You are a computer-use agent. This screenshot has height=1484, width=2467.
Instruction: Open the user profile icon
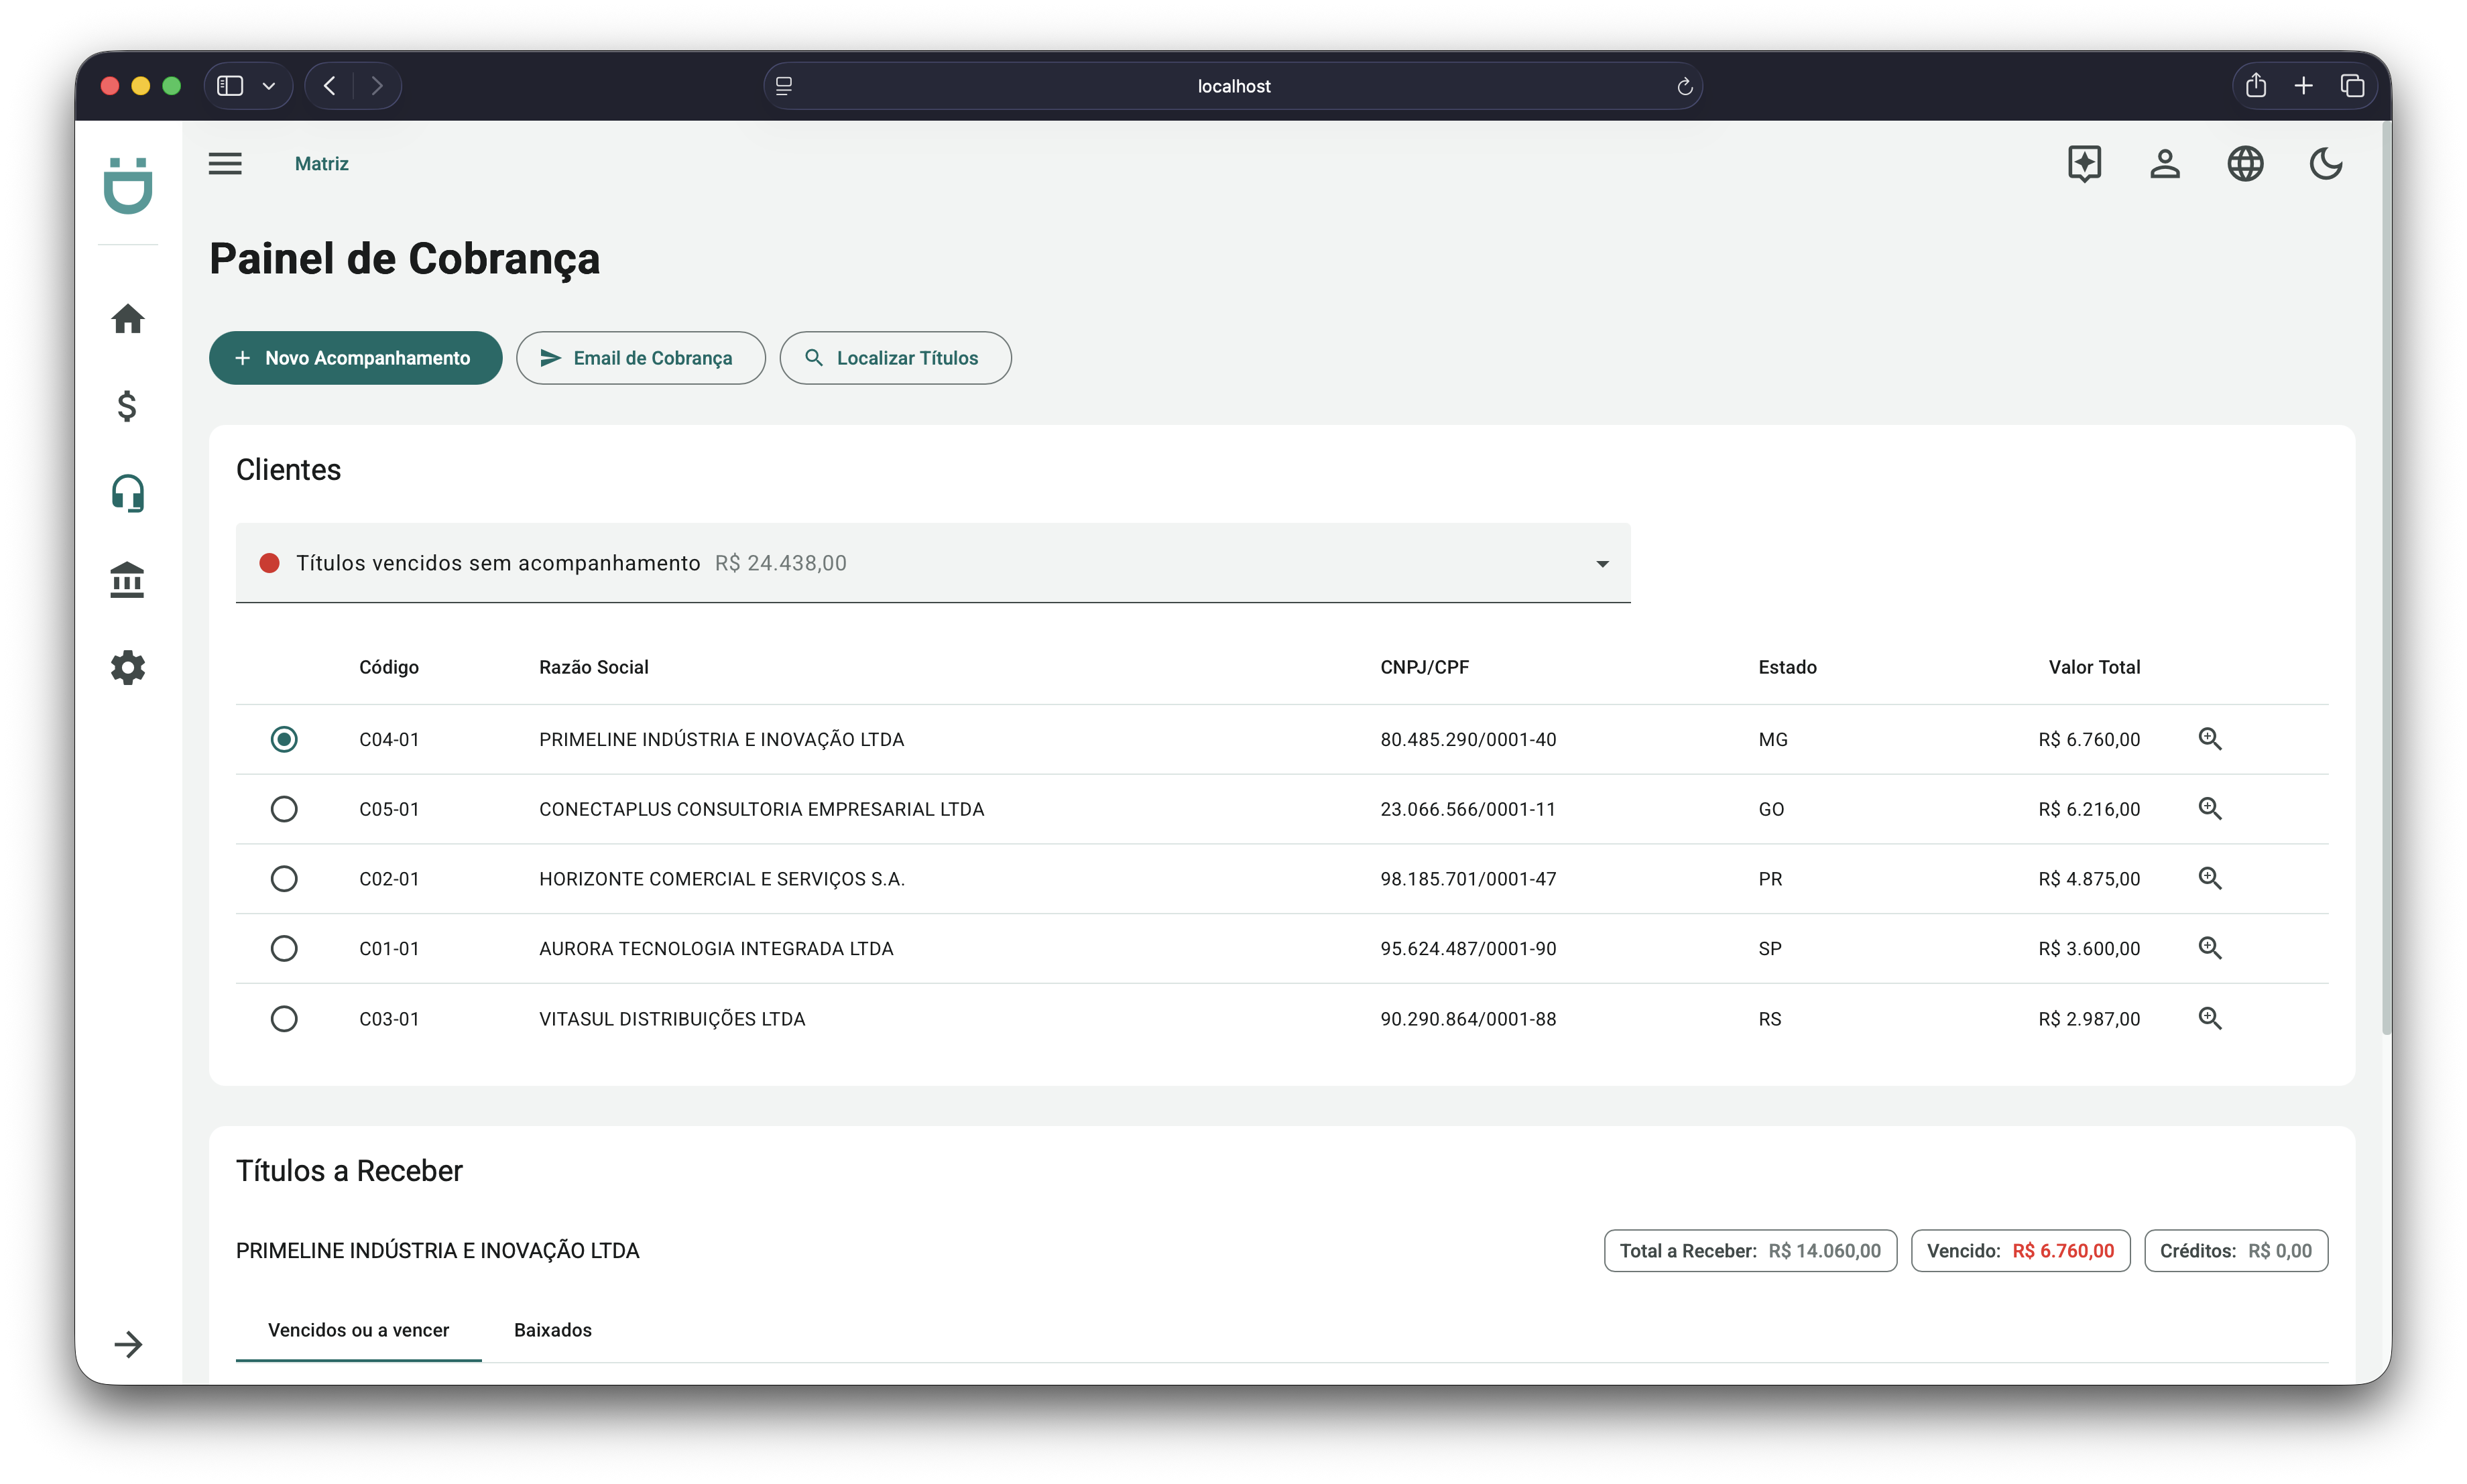click(x=2164, y=163)
